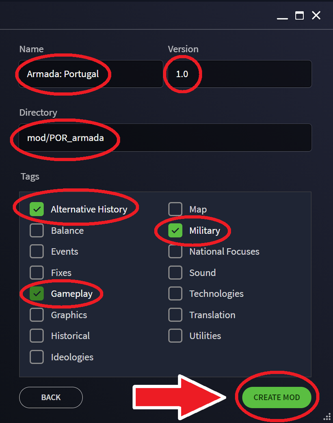Check the Events tag
Viewport: 333px width, 423px height.
pyautogui.click(x=37, y=251)
